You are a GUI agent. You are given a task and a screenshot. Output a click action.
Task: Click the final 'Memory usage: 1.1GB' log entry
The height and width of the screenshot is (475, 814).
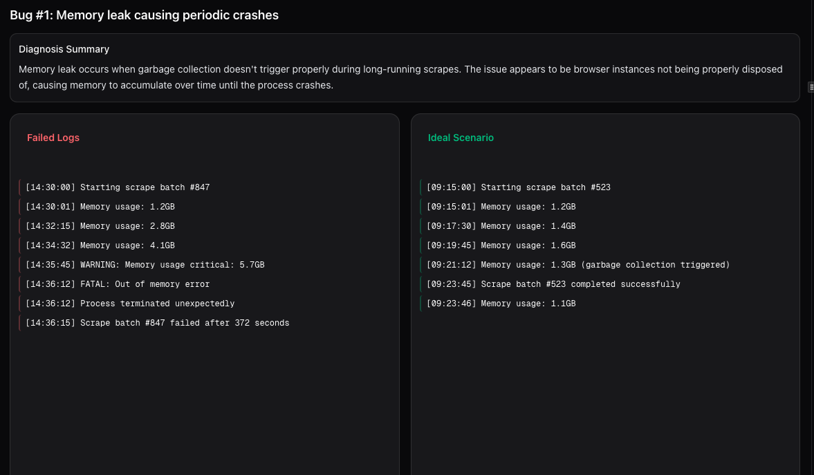(x=501, y=304)
